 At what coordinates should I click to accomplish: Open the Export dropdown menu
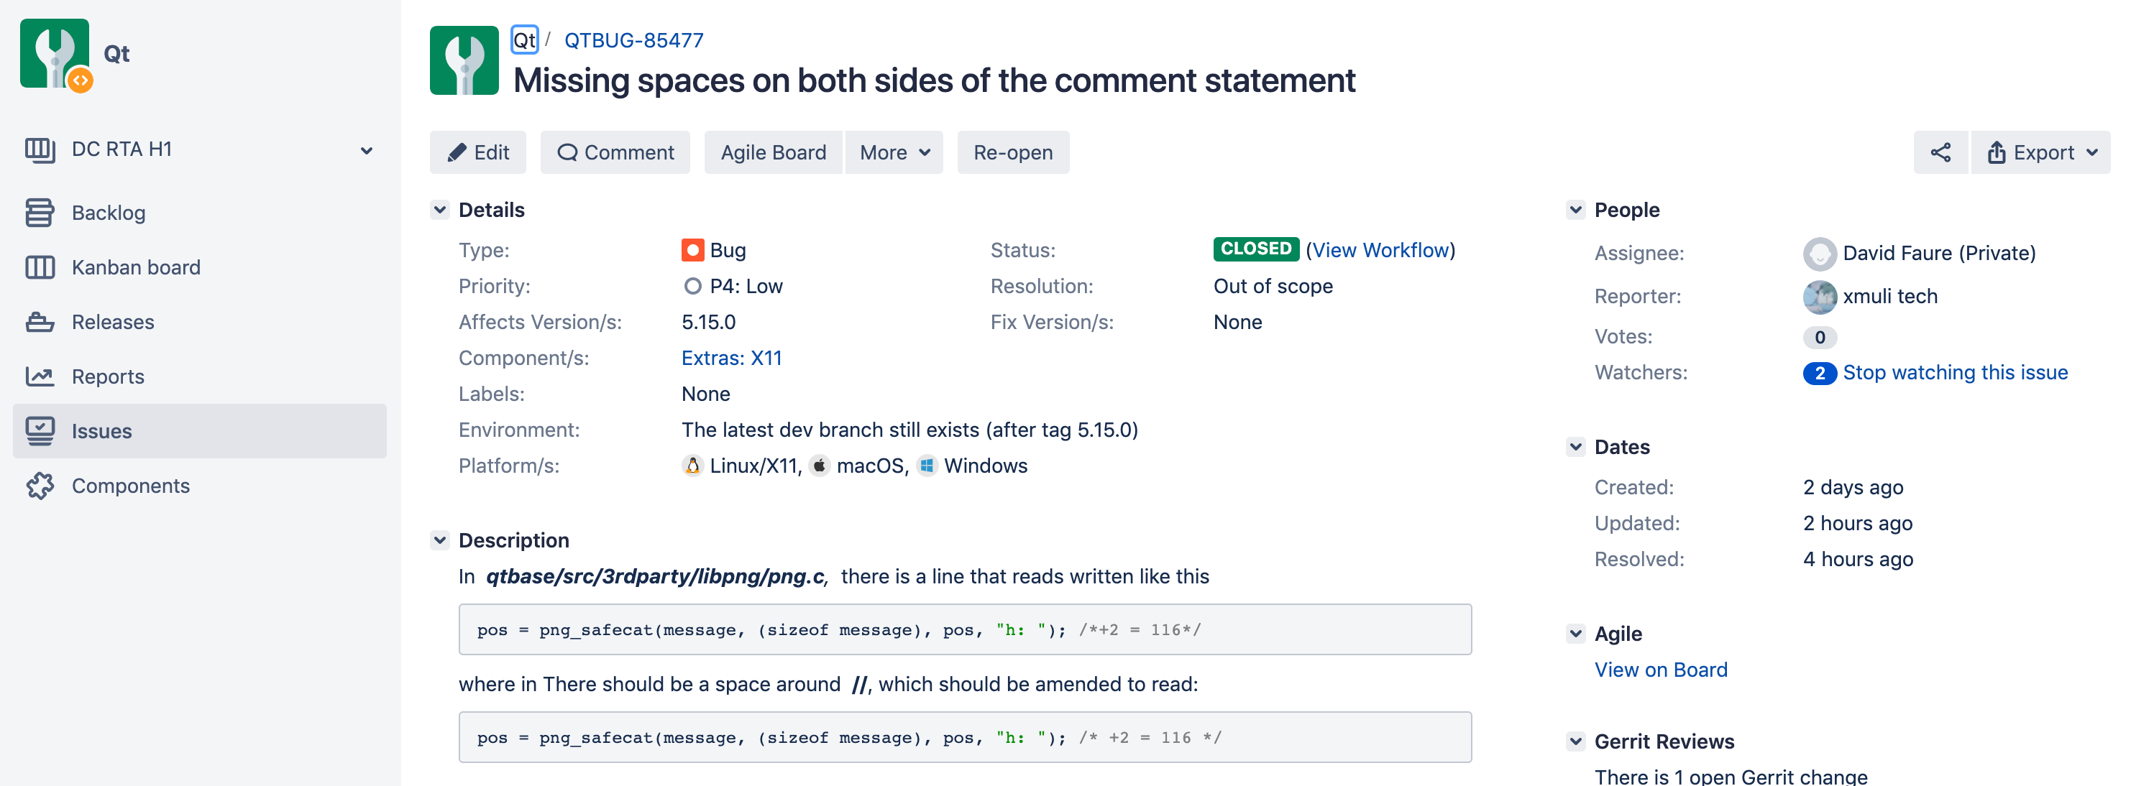2041,153
